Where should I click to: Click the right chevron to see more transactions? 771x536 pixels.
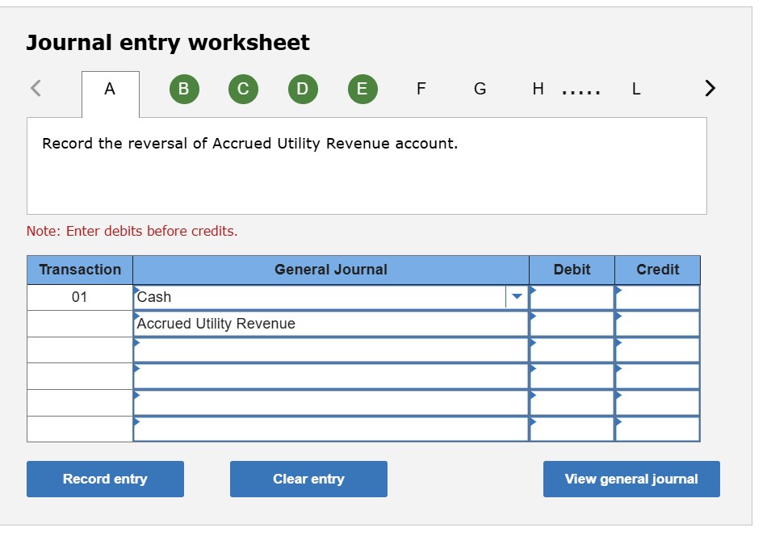coord(709,88)
